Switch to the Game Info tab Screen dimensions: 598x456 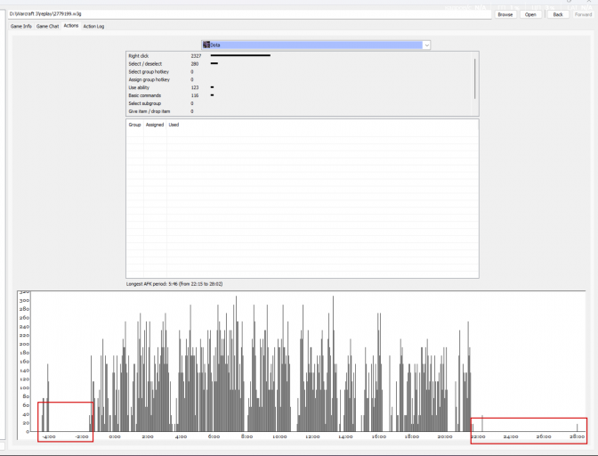pos(21,27)
